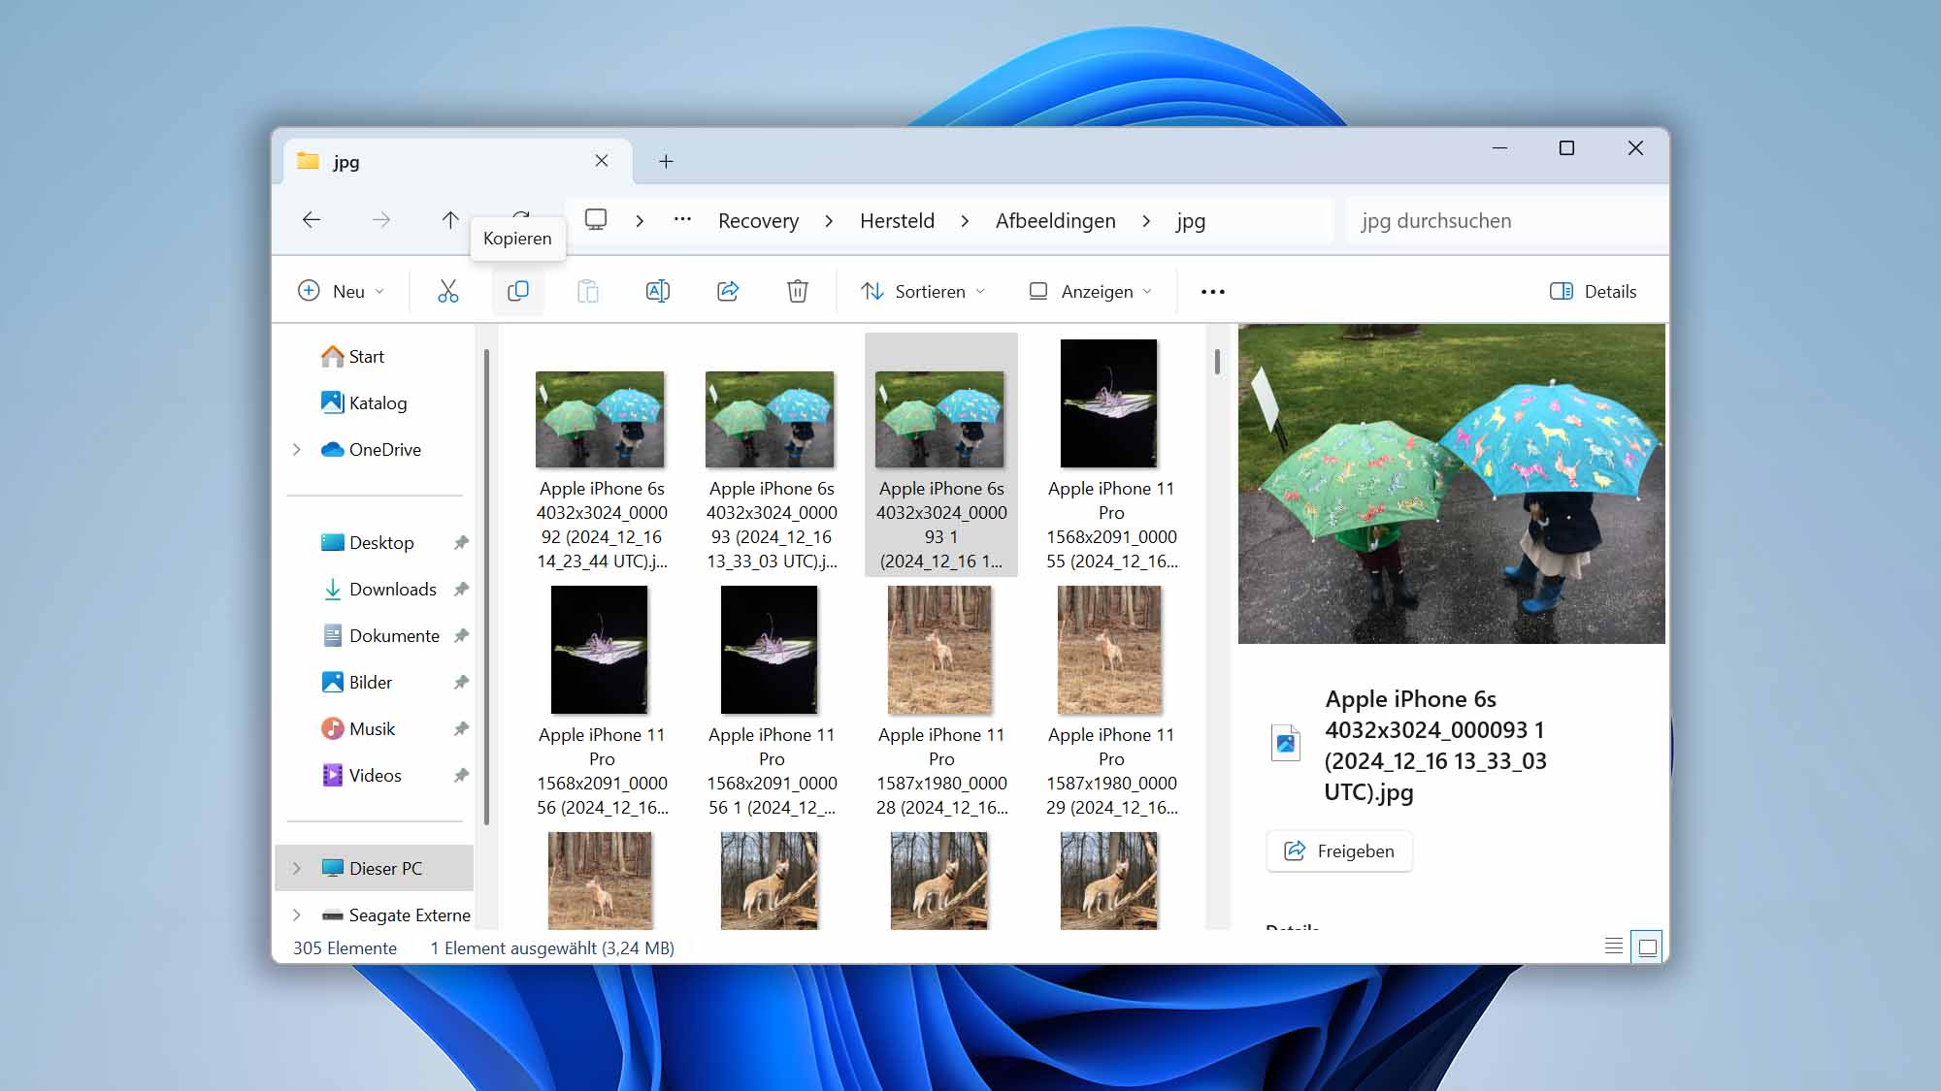Click the New folder (Neu) icon
The height and width of the screenshot is (1091, 1941).
click(x=340, y=290)
